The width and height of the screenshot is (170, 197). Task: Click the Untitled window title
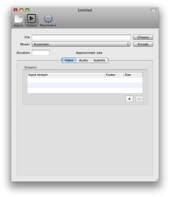(85, 10)
